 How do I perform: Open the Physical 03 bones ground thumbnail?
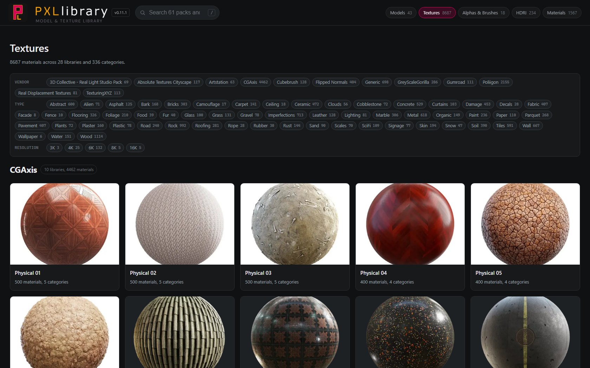[x=295, y=224]
